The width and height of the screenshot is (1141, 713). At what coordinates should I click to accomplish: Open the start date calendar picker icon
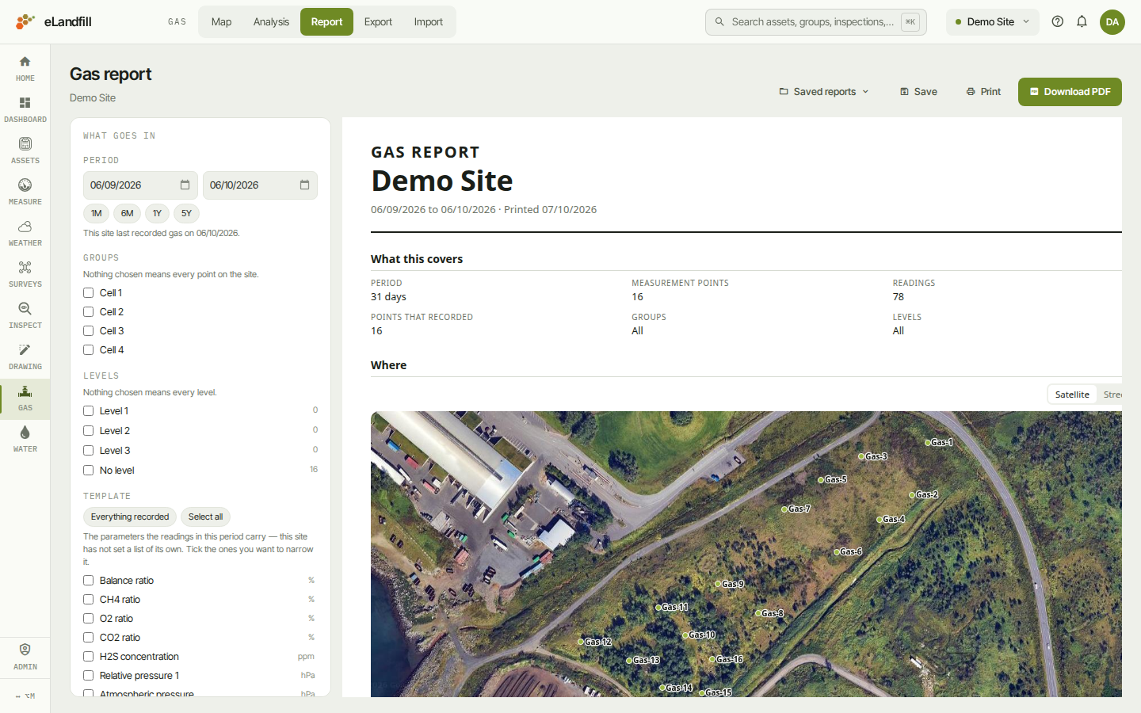185,185
